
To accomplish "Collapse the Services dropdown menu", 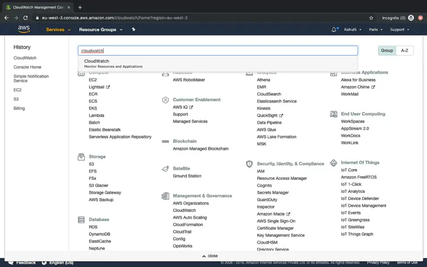I will pyautogui.click(x=58, y=30).
